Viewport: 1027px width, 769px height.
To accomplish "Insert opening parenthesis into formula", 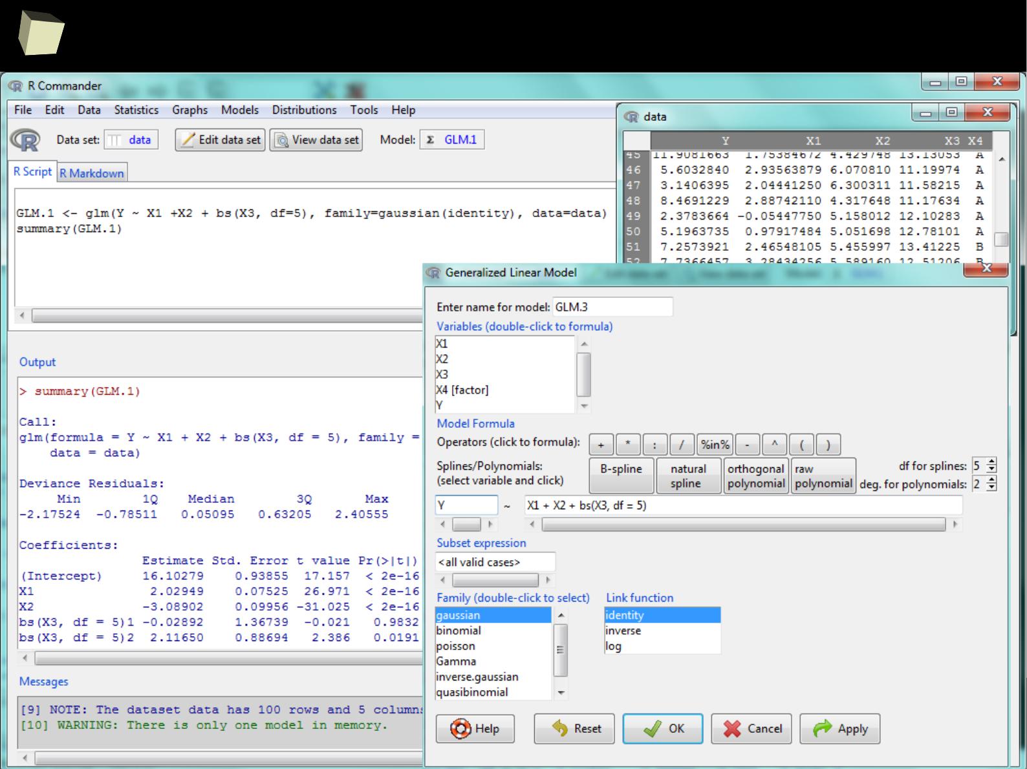I will click(x=802, y=445).
